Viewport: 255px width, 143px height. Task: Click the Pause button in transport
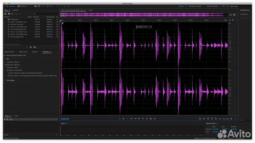pyautogui.click(x=127, y=119)
